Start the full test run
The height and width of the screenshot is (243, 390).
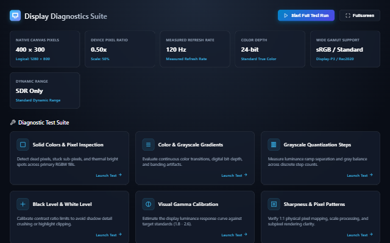click(x=306, y=15)
